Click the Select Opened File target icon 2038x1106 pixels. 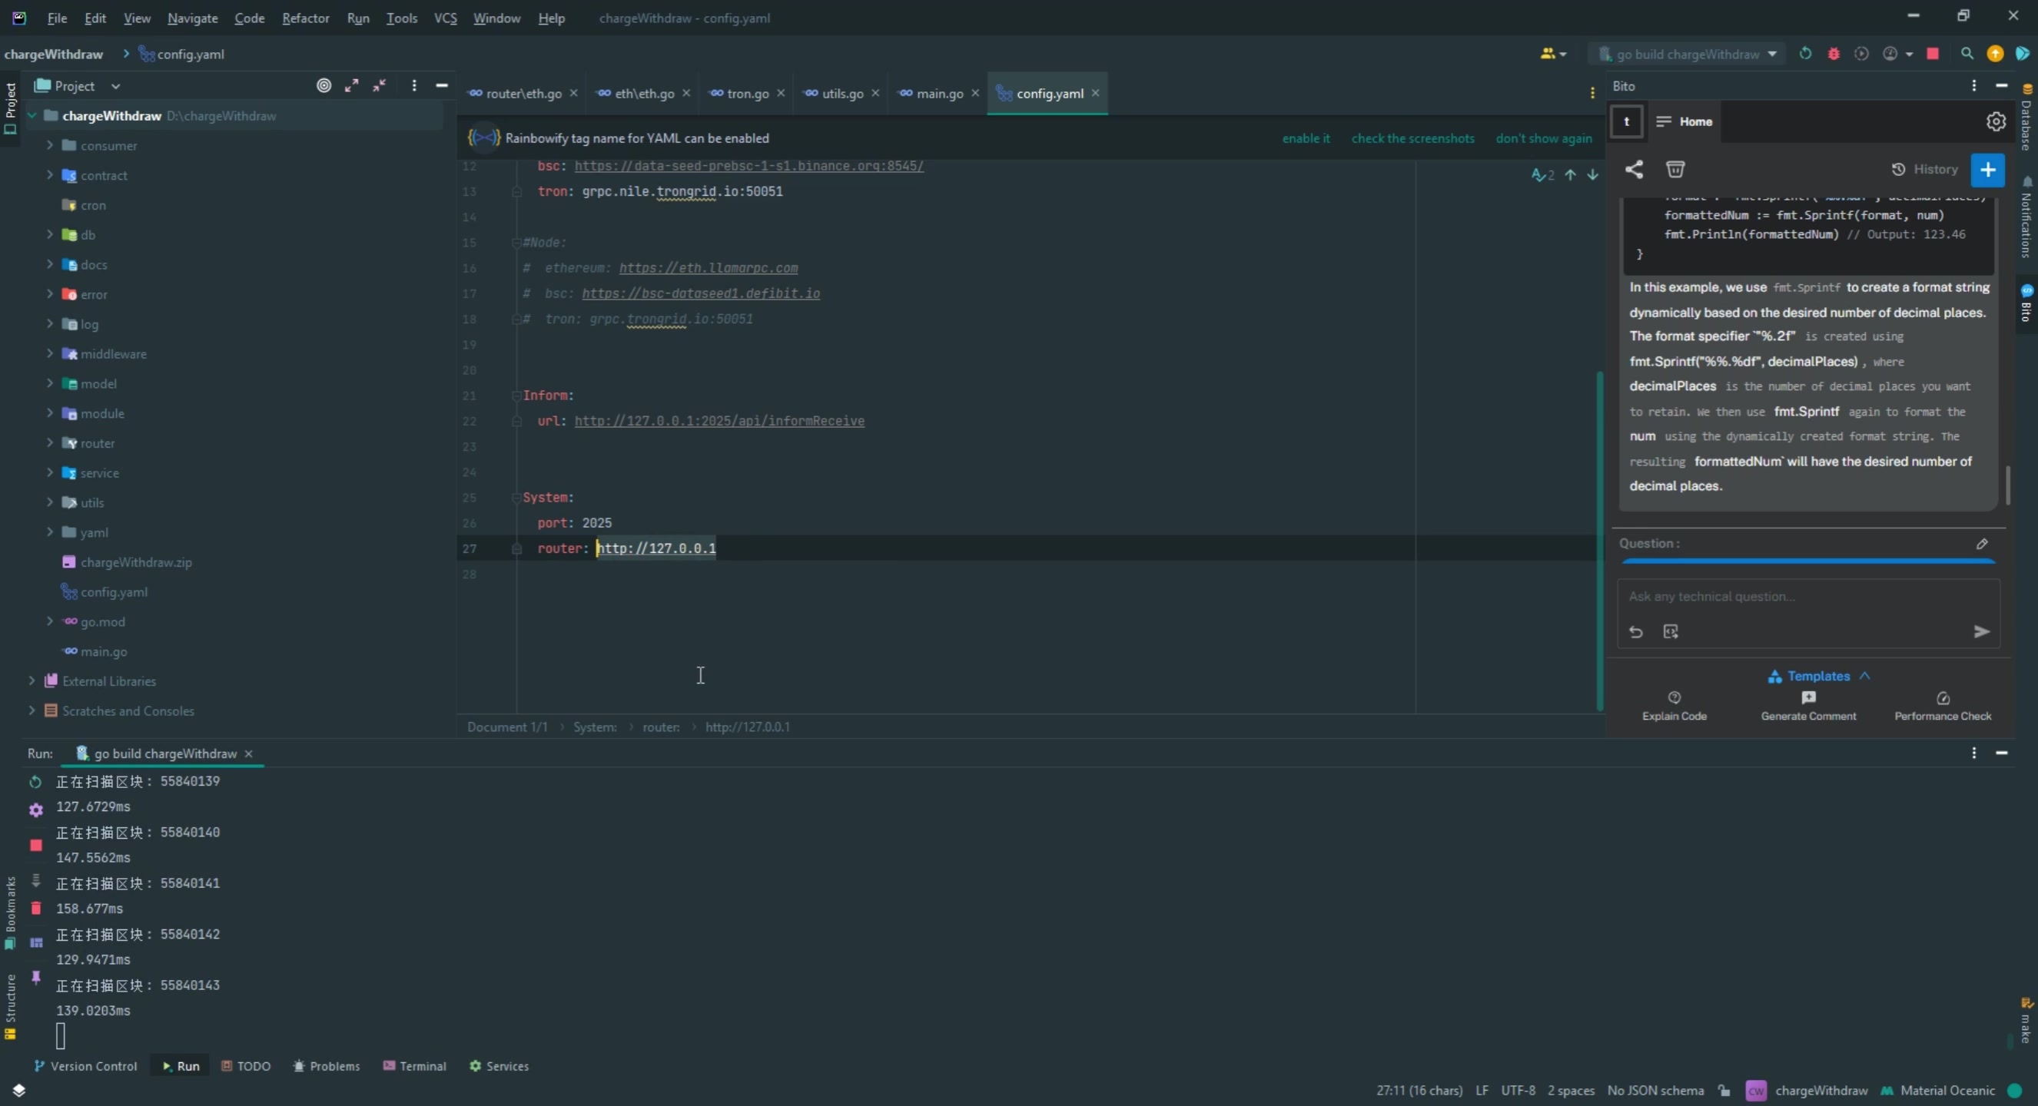(324, 85)
